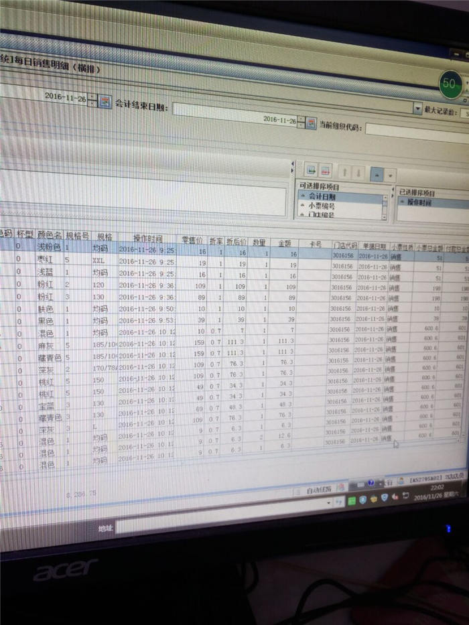Click the 操作时间 column header
The height and width of the screenshot is (625, 469).
click(149, 237)
